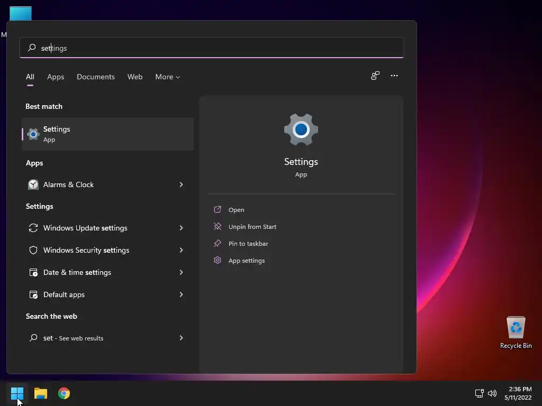542x406 pixels.
Task: Click Open in the Settings preview pane
Action: point(237,210)
